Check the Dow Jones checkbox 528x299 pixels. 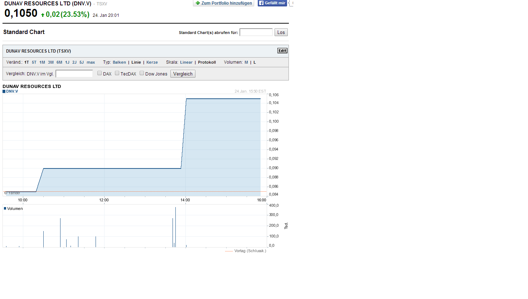[142, 73]
